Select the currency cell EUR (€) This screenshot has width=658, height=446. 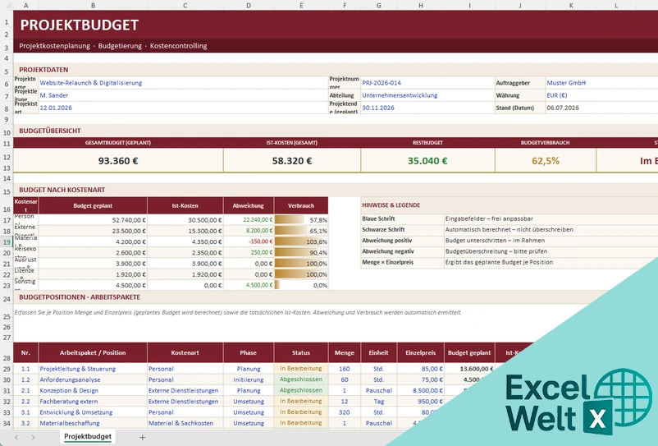coord(601,95)
